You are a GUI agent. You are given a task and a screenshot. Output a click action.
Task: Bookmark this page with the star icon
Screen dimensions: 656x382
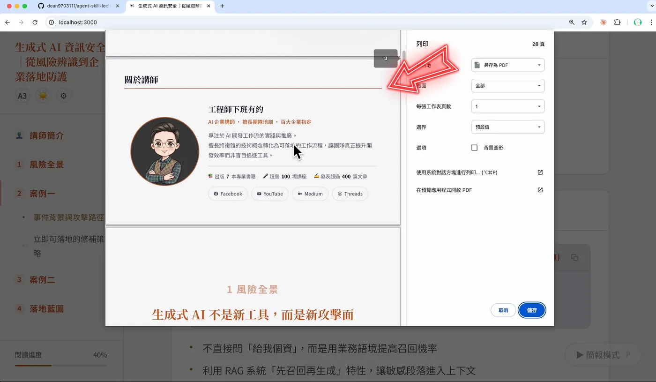[x=584, y=22]
